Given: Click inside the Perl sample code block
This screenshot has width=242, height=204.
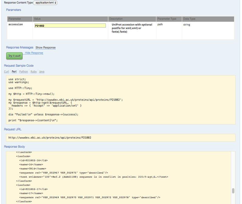Looking at the screenshot, I should pos(119,100).
